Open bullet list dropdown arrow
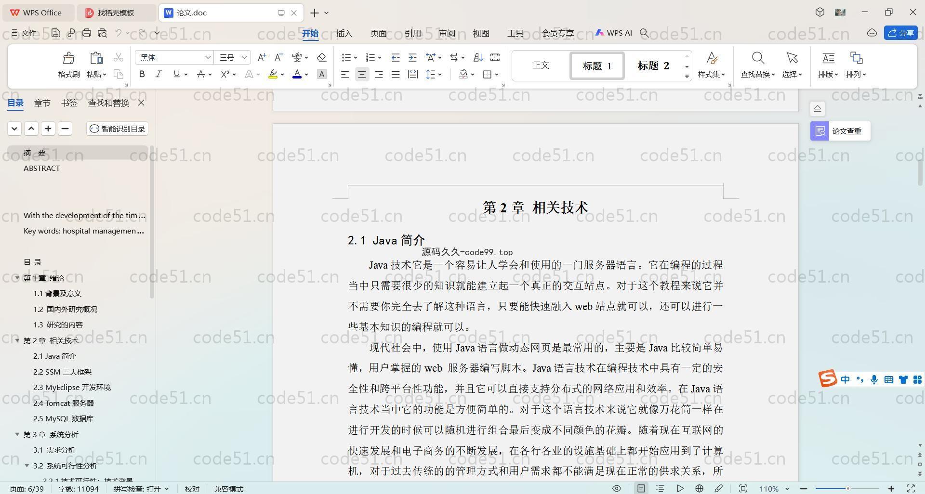Viewport: 925px width, 494px height. click(x=356, y=57)
